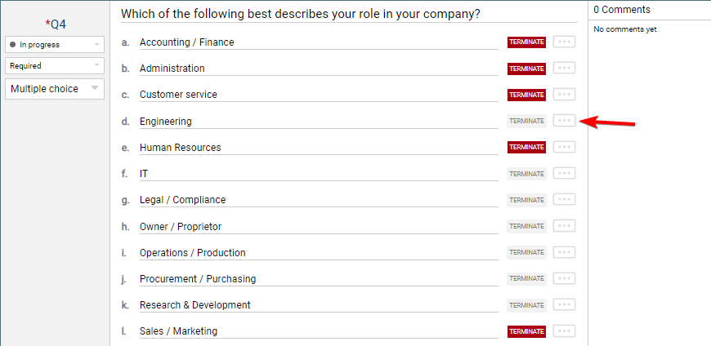
Task: Edit the Procurement / Purchasing answer text
Action: click(x=318, y=279)
